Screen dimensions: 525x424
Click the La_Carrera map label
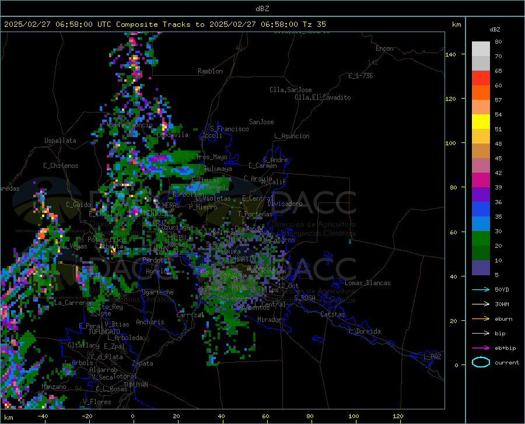[x=72, y=303]
